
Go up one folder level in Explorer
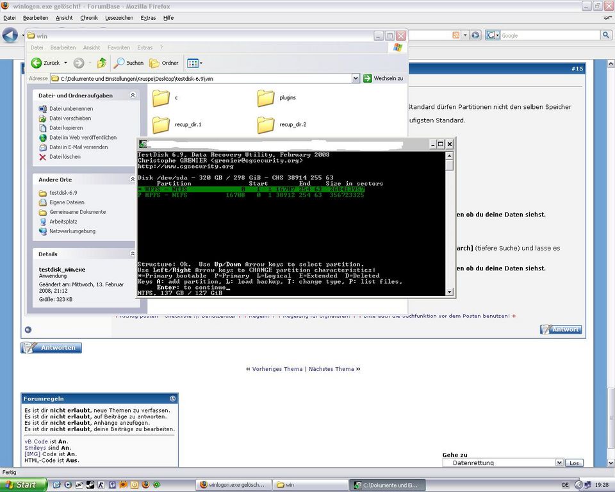102,63
